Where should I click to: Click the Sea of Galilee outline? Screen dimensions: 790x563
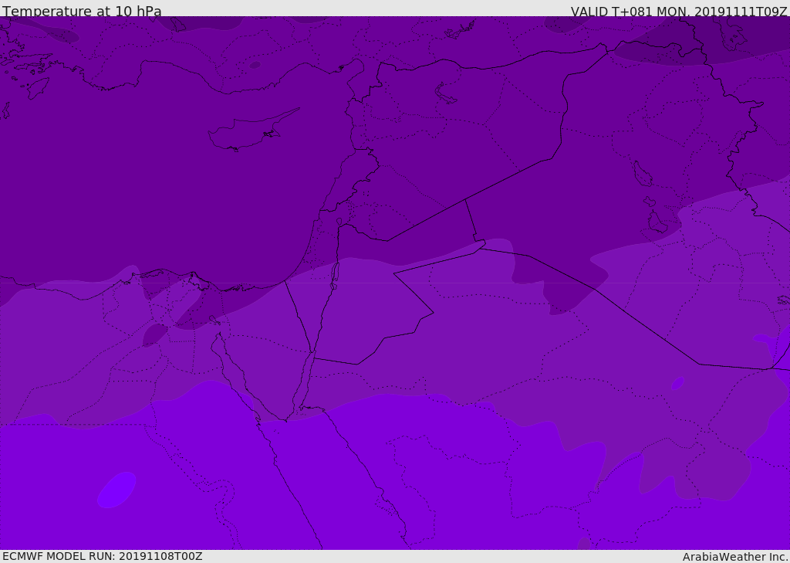tap(339, 222)
